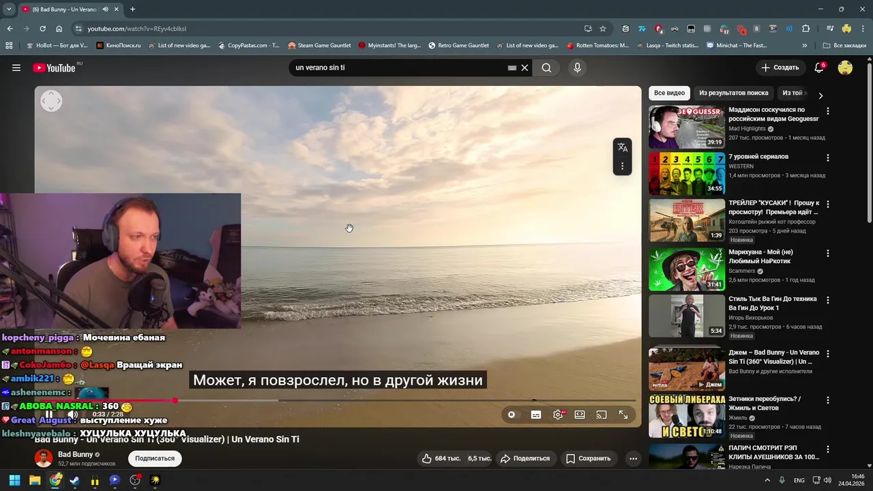The width and height of the screenshot is (873, 491).
Task: Open OBS Studio from the taskbar
Action: tap(135, 480)
